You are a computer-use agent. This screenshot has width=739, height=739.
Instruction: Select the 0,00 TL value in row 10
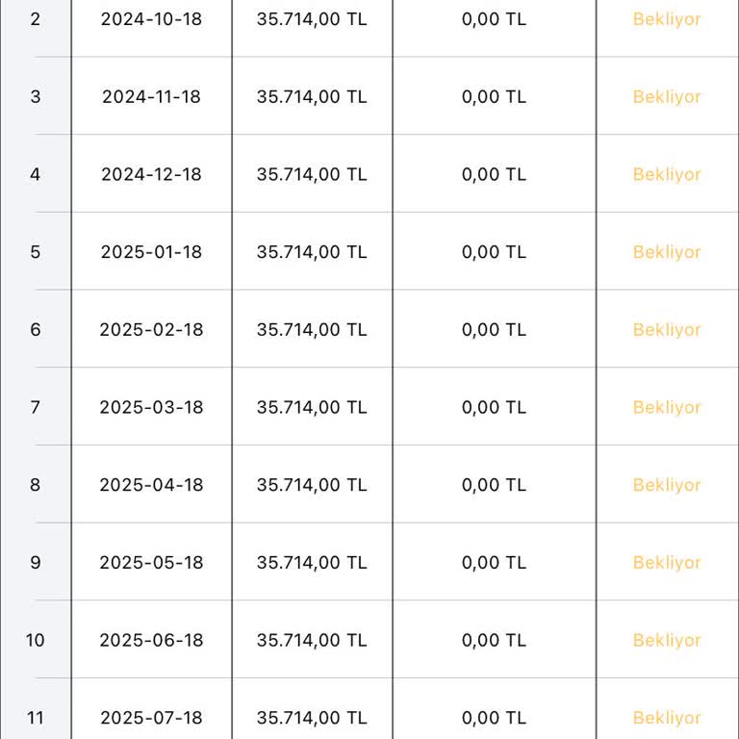pyautogui.click(x=494, y=641)
